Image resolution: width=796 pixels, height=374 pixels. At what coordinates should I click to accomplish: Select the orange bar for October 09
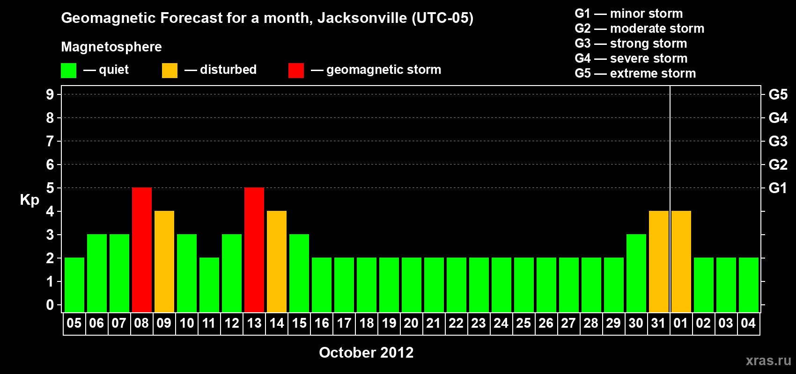tap(164, 261)
